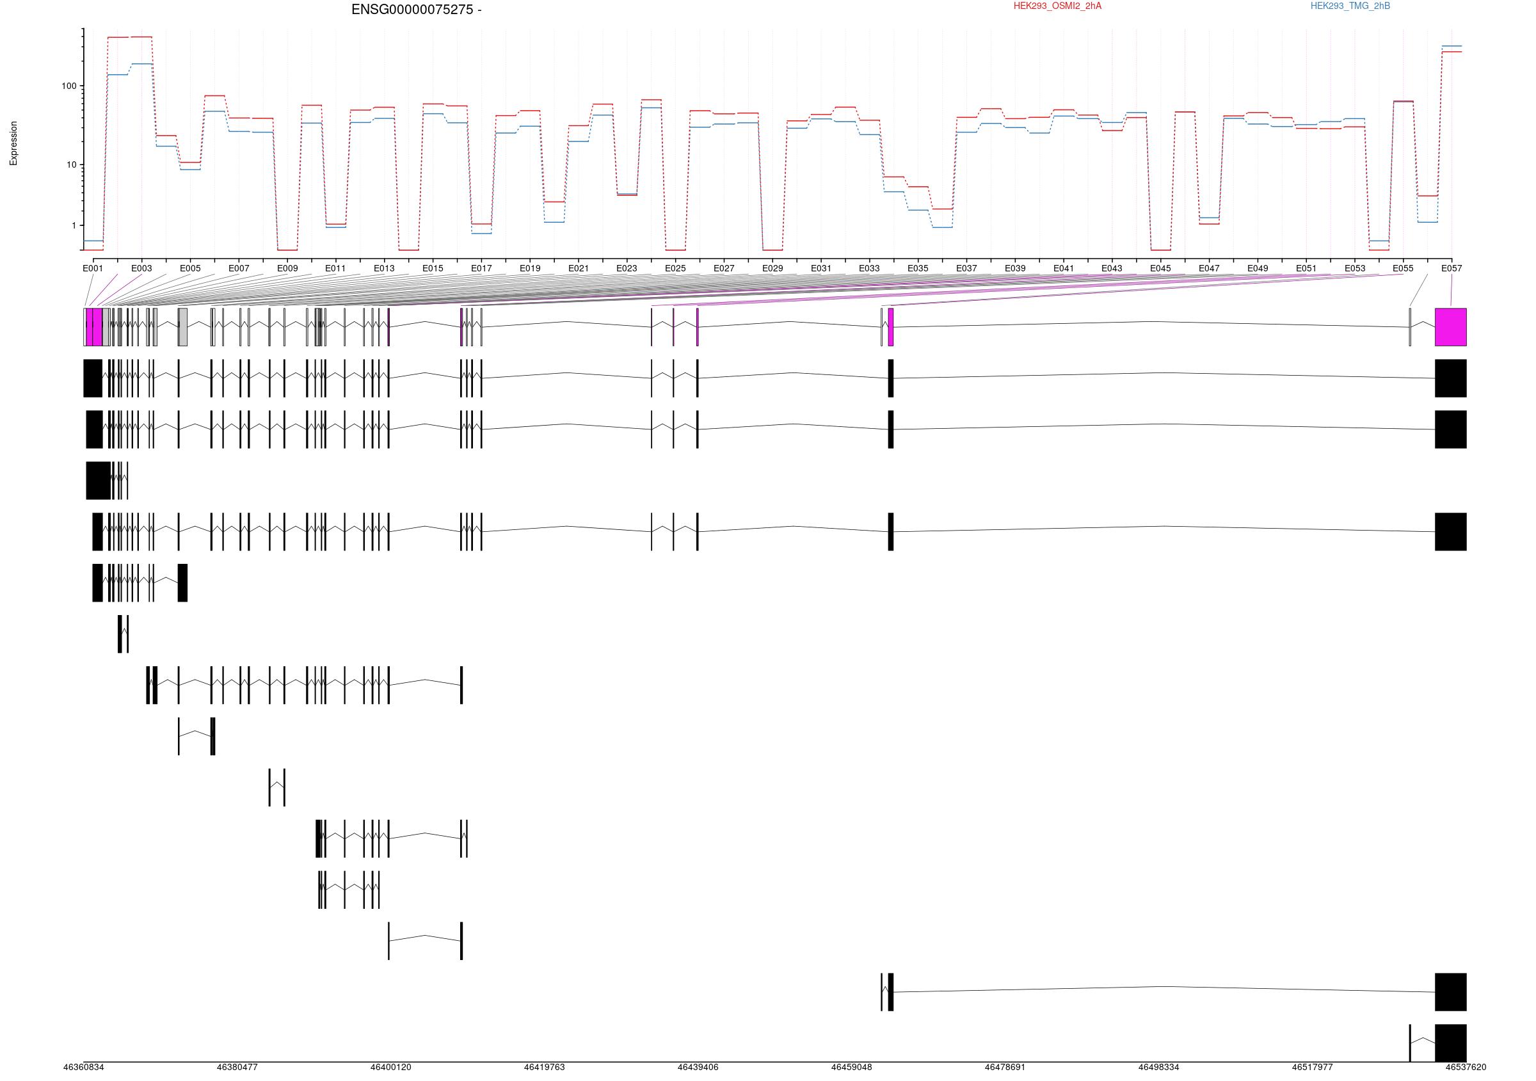Image resolution: width=1536 pixels, height=1081 pixels.
Task: Click exon label E027
Action: tap(724, 268)
